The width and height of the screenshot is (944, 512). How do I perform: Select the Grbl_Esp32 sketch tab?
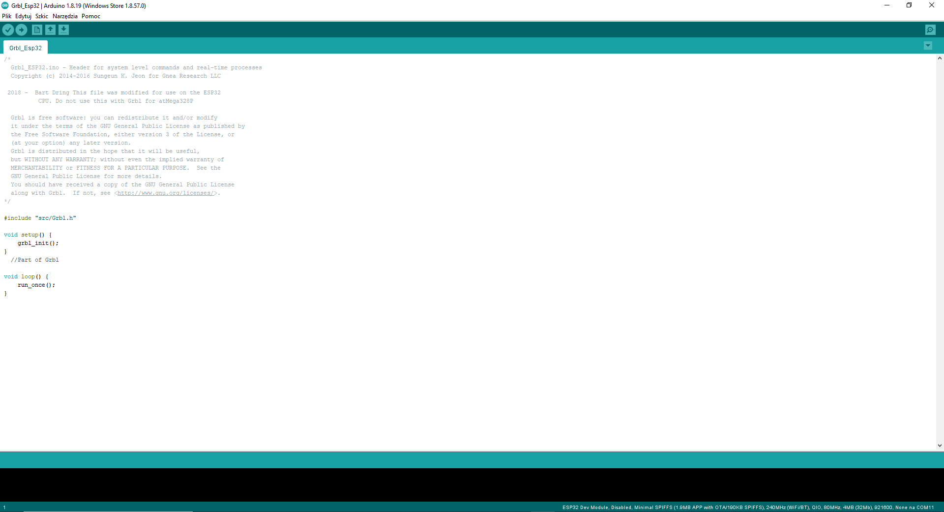coord(26,48)
